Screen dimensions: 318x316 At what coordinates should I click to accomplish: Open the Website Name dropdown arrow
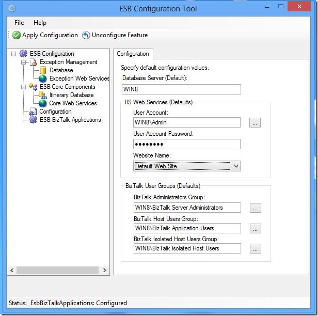pos(236,166)
